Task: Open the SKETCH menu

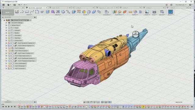Action: [29, 15]
